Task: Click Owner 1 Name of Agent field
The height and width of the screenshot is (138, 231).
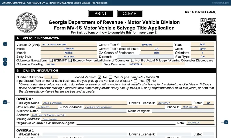Action: pyautogui.click(x=183, y=111)
